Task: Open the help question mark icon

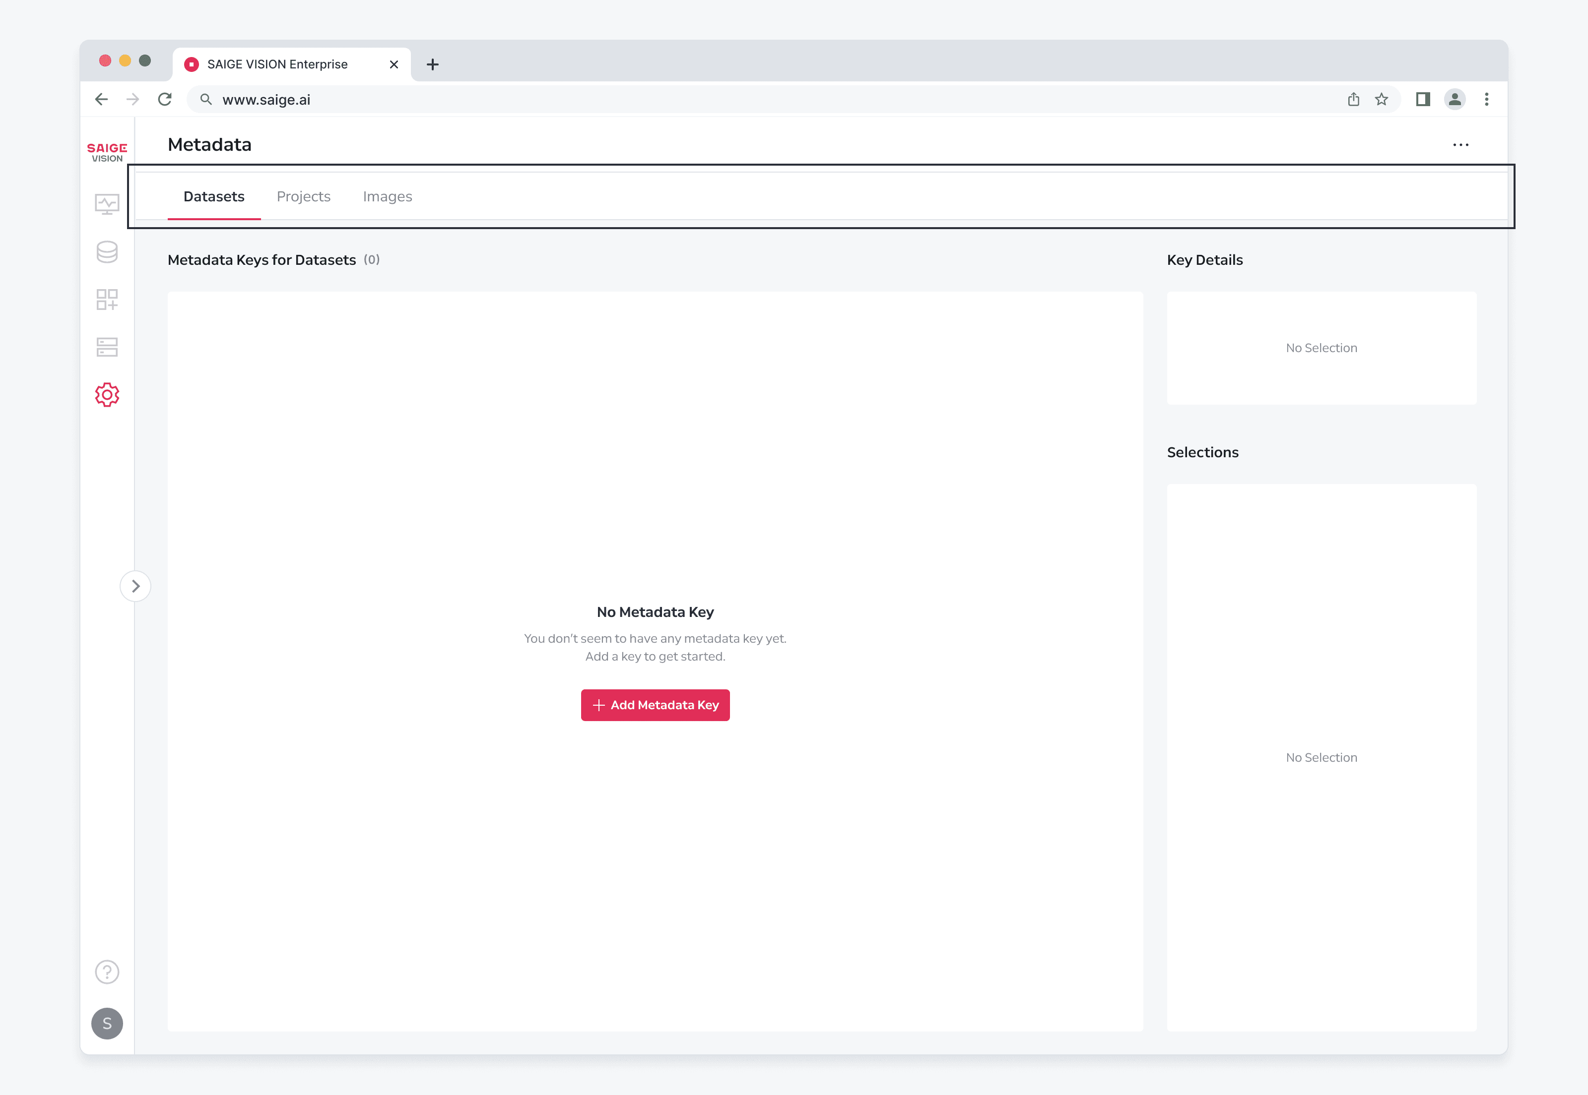Action: click(107, 972)
